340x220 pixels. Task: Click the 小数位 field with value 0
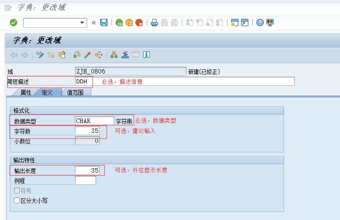(87, 141)
